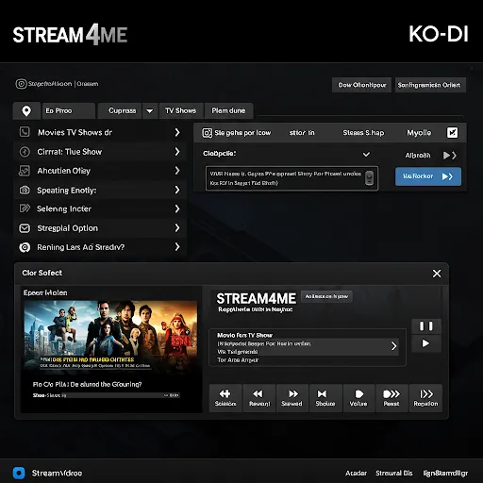Click the STREAM4ME logo in header

pyautogui.click(x=70, y=35)
